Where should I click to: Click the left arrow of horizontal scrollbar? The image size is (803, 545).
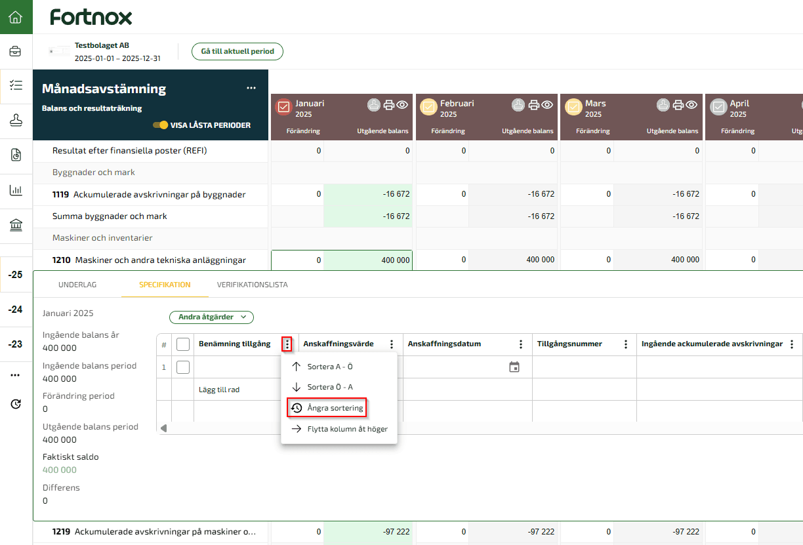163,428
